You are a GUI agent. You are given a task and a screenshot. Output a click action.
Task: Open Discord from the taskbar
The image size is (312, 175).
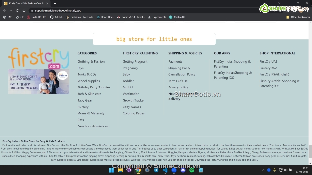pyautogui.click(x=183, y=170)
